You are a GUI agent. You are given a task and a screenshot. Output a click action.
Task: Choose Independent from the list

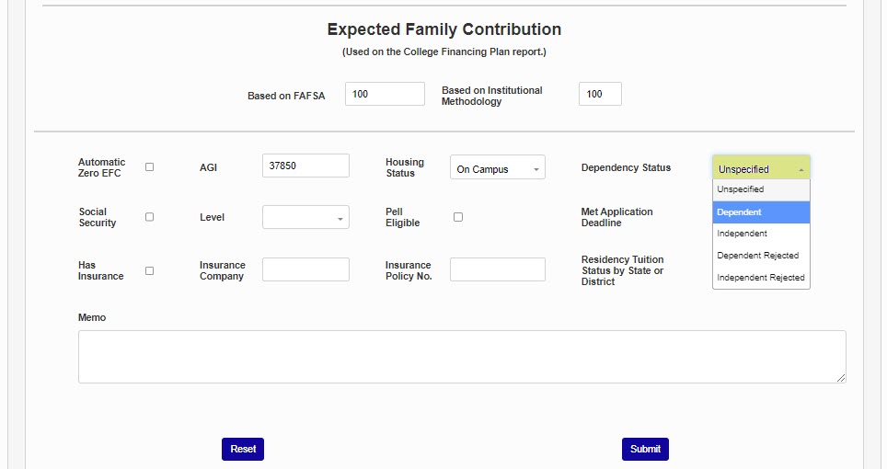(761, 234)
